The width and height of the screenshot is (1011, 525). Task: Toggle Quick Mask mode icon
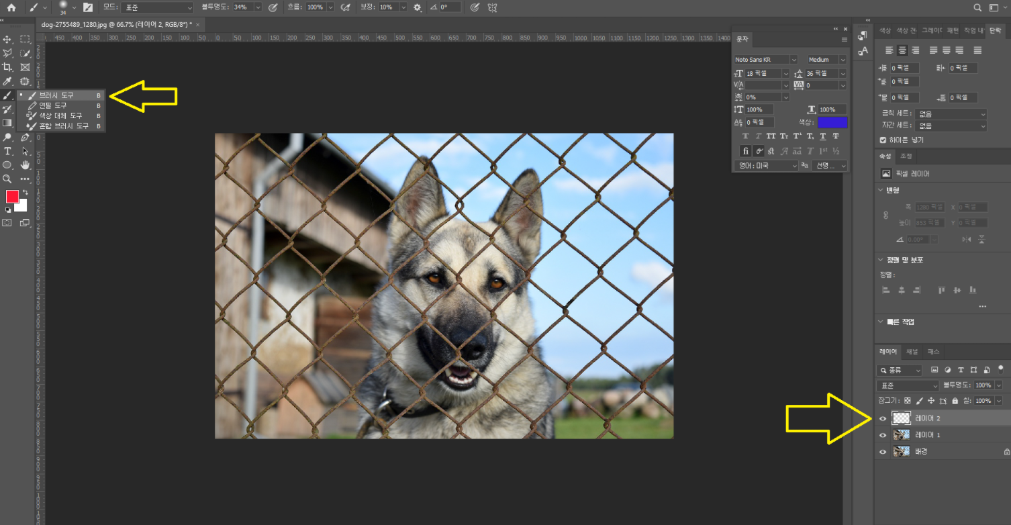click(7, 222)
